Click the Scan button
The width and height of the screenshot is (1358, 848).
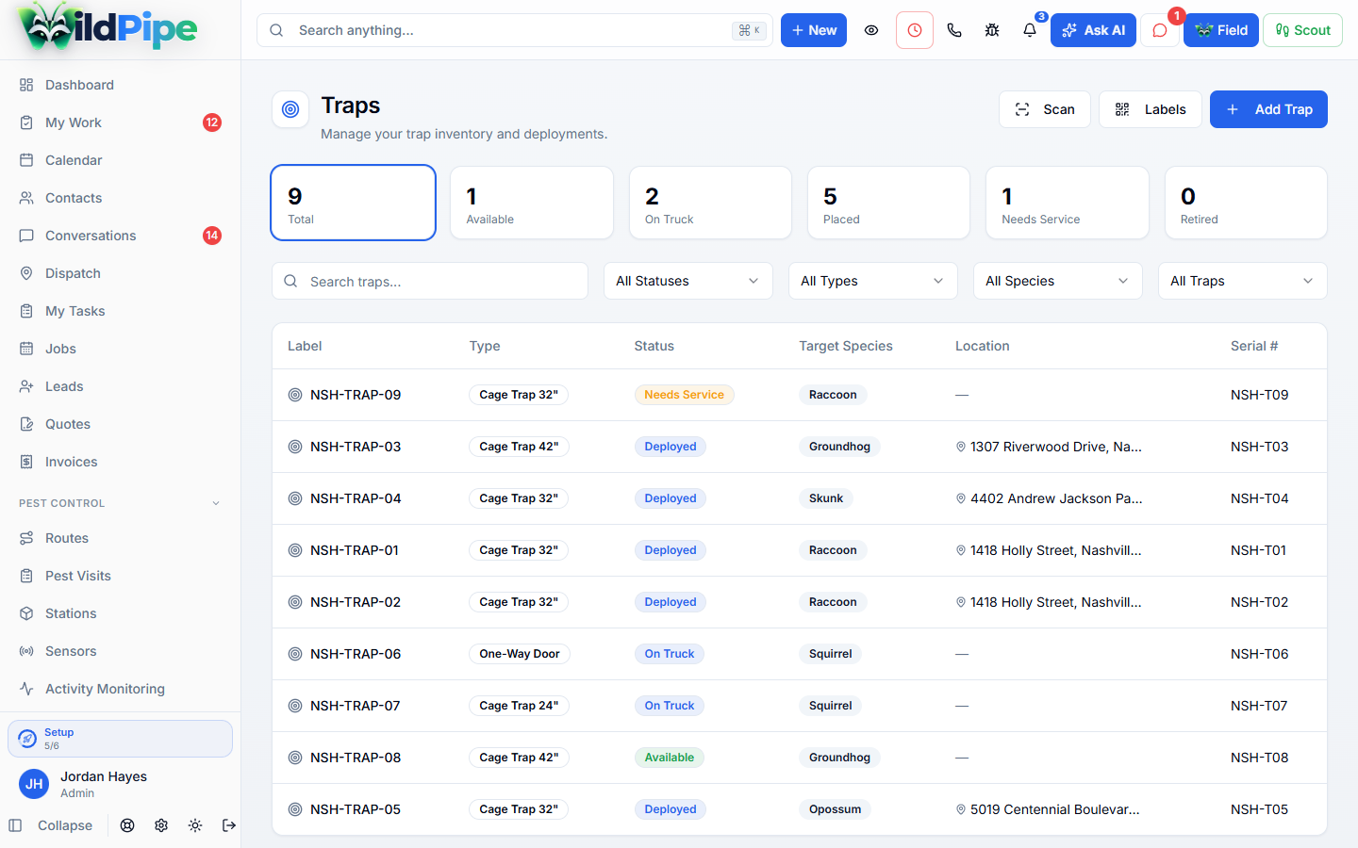(1045, 109)
